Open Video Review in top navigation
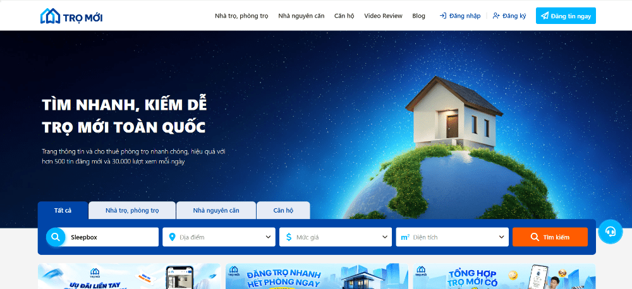This screenshot has height=289, width=632. (384, 16)
